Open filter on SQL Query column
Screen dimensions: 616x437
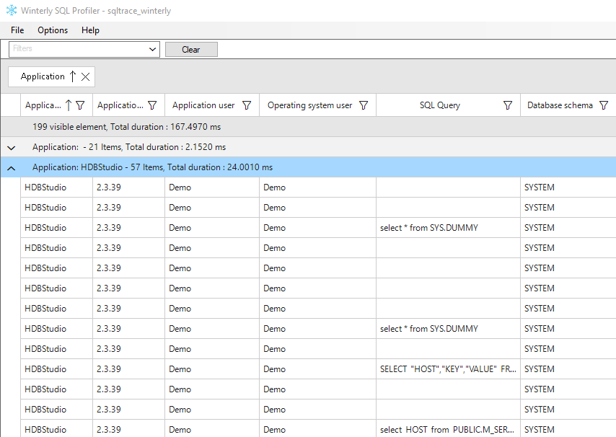click(508, 105)
